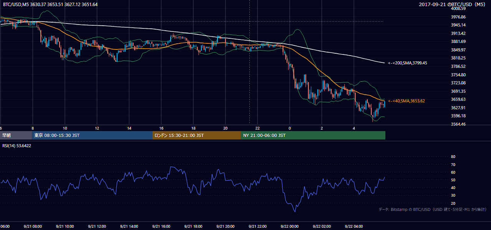Click bottom time label 9/21 12:00
491x230 pixels.
[97, 226]
